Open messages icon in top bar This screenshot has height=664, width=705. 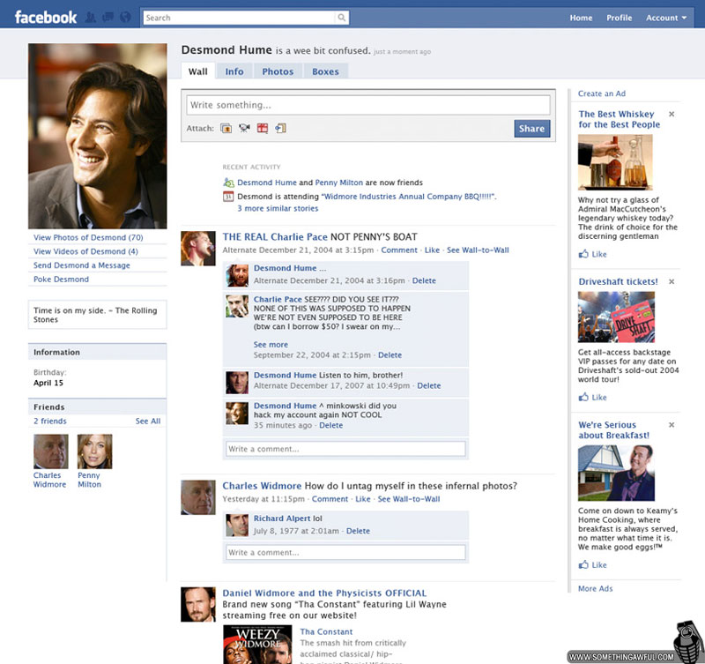coord(108,18)
